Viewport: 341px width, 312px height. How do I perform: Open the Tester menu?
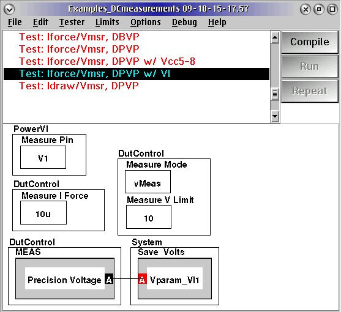[72, 22]
